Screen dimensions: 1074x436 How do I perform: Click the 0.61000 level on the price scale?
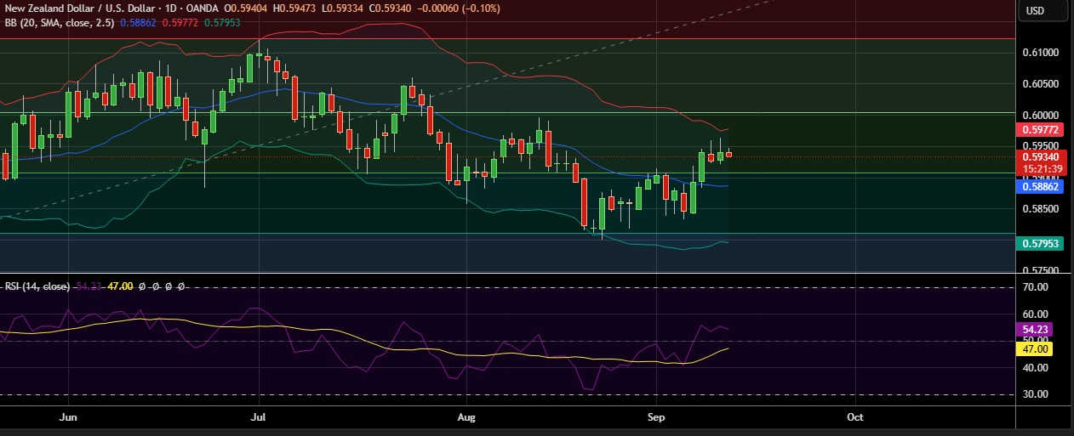1039,53
